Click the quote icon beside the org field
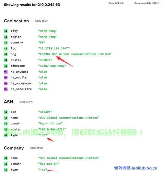This screenshot has height=175, width=162. [6, 54]
